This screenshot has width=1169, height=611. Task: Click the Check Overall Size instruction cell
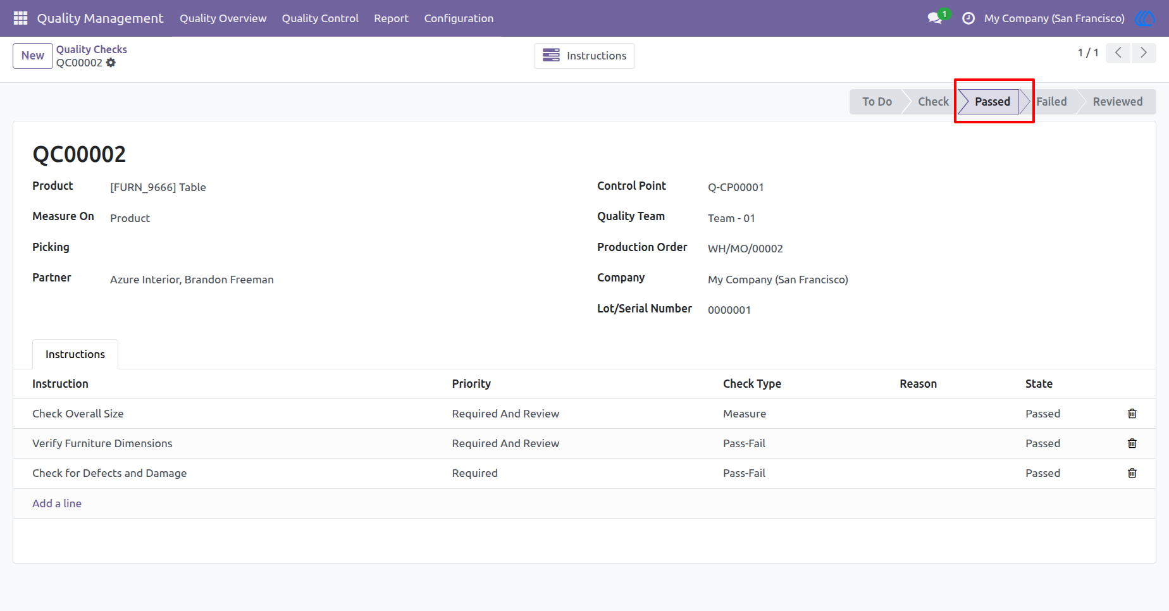coord(235,414)
